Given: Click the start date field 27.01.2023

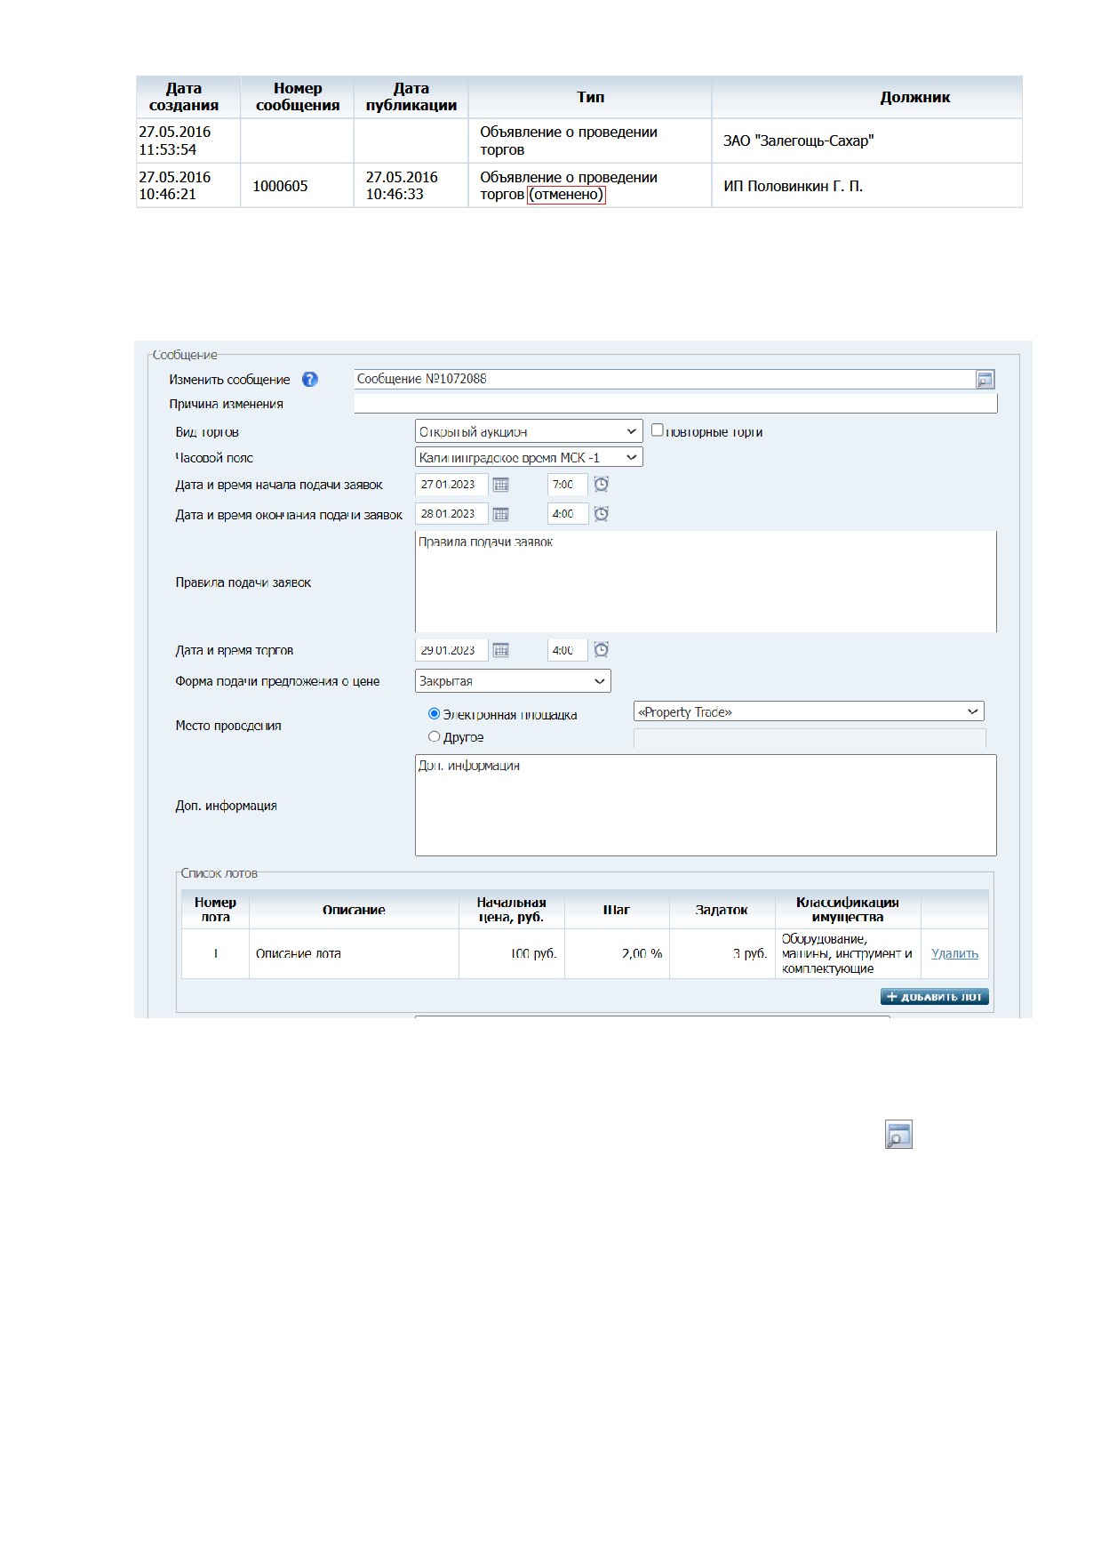Looking at the screenshot, I should (451, 485).
